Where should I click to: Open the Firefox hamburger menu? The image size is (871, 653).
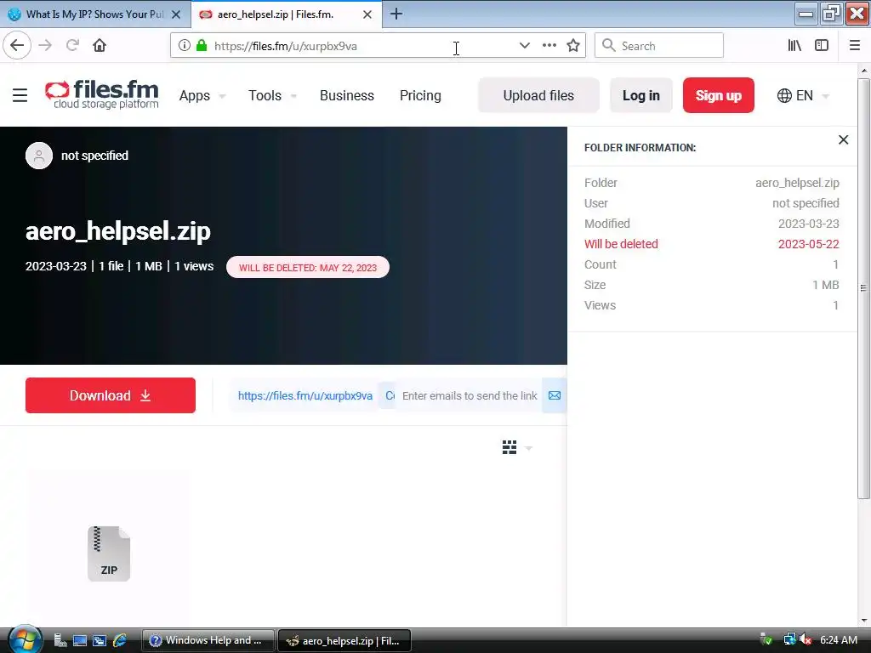point(855,46)
